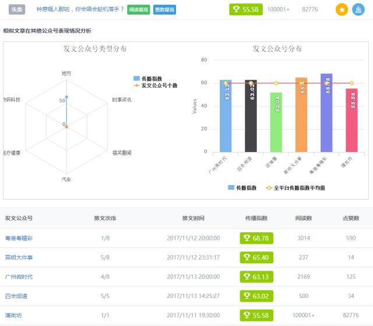Click the 阅读数 column header

click(304, 218)
